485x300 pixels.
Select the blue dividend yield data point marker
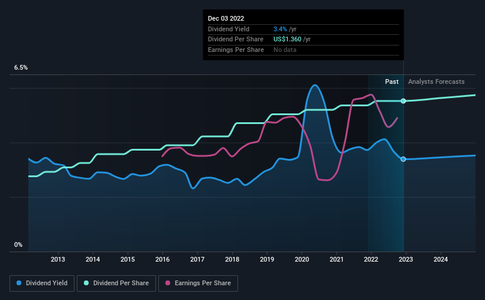403,159
